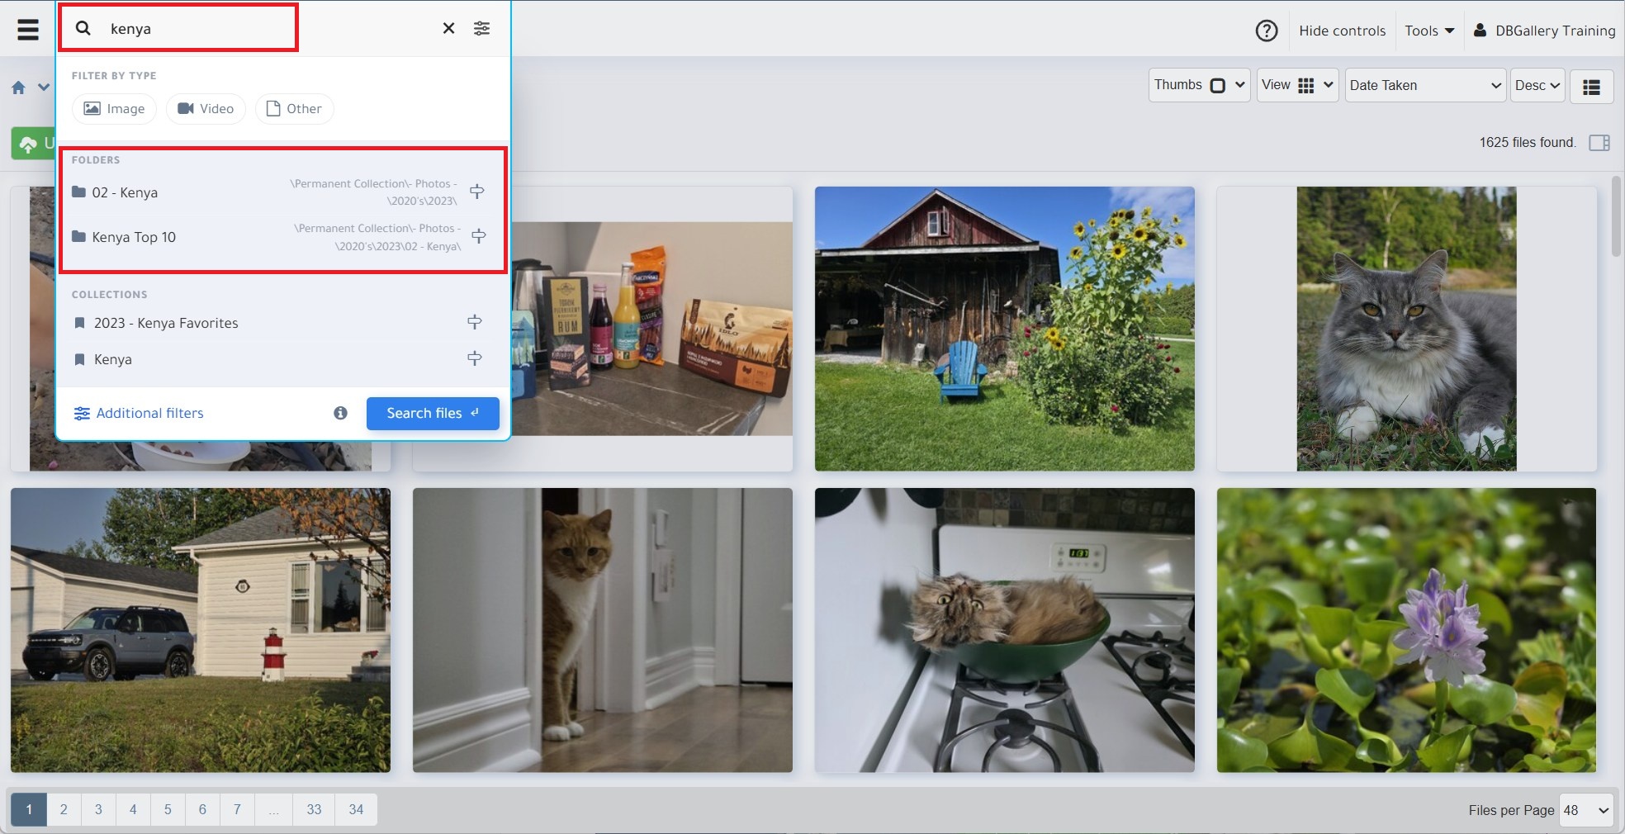Select the Kenya Top 10 folder
This screenshot has width=1625, height=834.
(x=134, y=237)
